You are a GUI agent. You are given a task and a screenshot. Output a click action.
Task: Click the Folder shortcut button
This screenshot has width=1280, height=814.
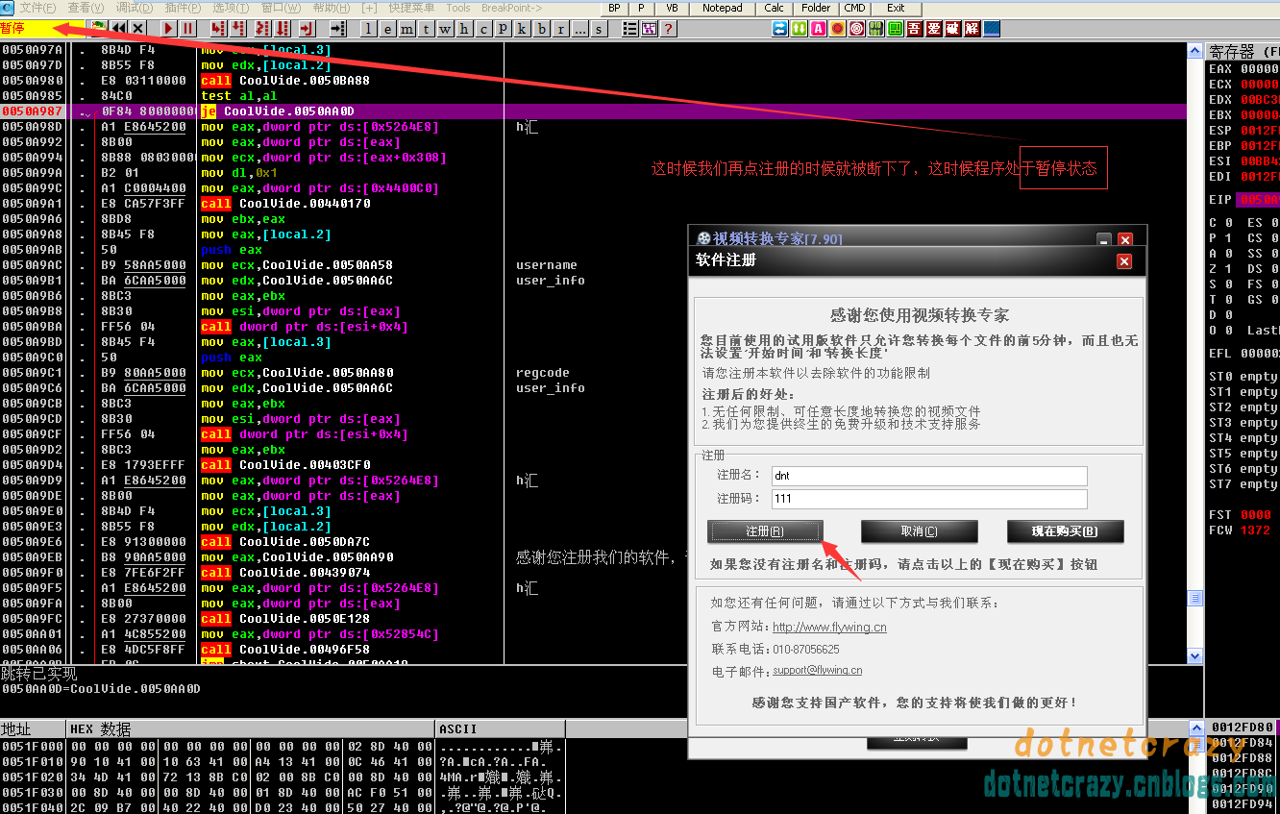coord(816,8)
